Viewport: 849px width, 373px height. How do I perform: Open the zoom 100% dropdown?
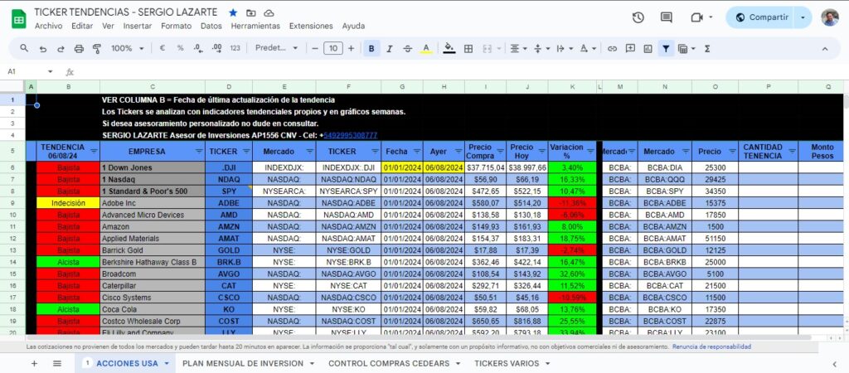[x=126, y=49]
